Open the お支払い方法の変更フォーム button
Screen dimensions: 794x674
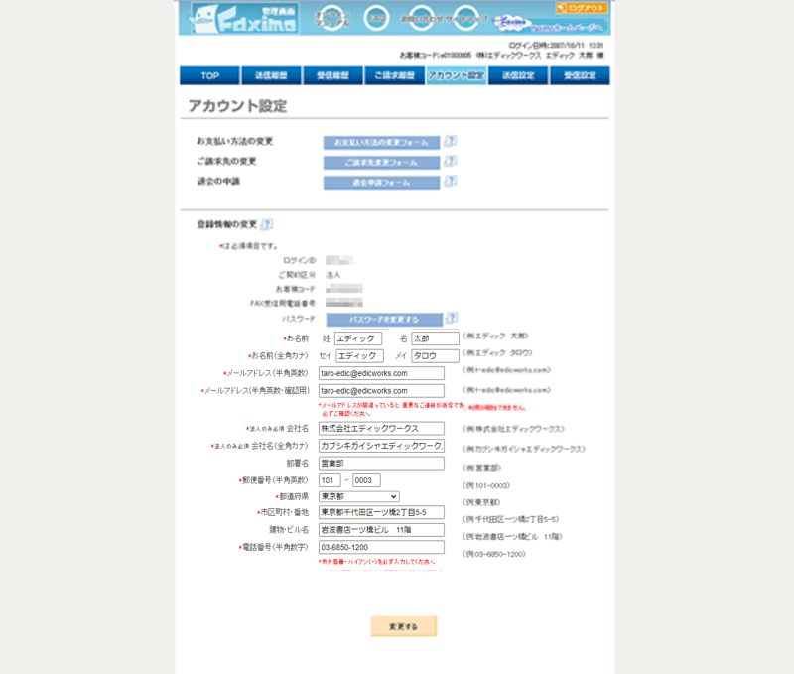(382, 143)
